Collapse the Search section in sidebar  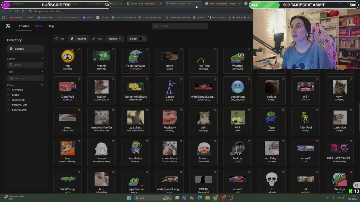point(42,59)
